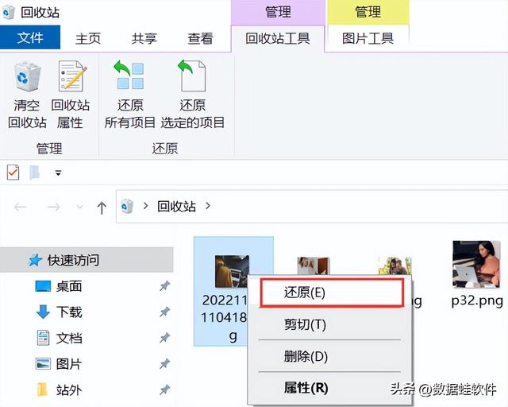Select the 回收站工具 ribbon tab
The image size is (508, 407).
278,39
